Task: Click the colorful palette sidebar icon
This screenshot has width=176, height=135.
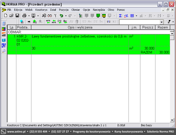Action: (4, 29)
